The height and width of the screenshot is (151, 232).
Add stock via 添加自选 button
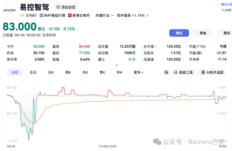coord(66,7)
